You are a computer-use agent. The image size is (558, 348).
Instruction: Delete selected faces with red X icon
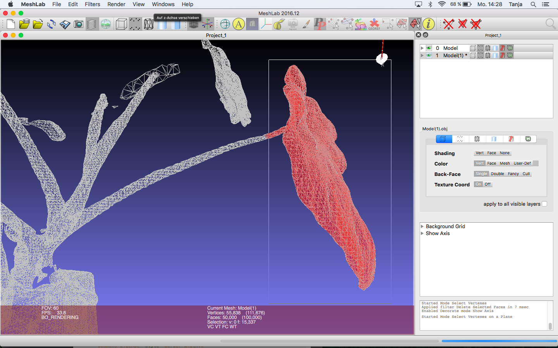(462, 24)
